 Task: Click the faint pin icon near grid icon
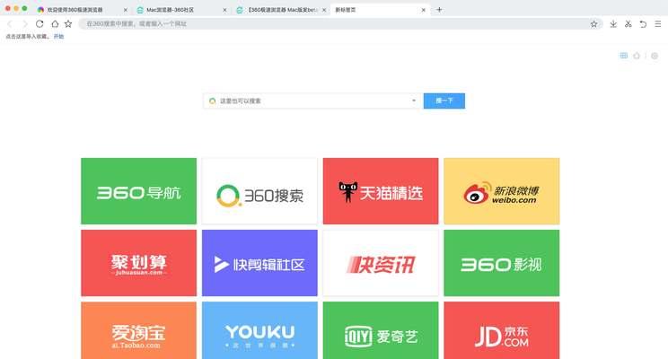point(637,56)
